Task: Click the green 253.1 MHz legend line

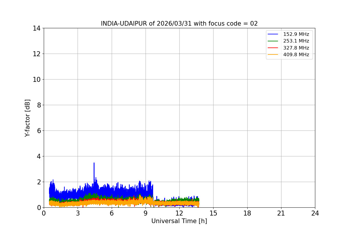Action: (273, 41)
